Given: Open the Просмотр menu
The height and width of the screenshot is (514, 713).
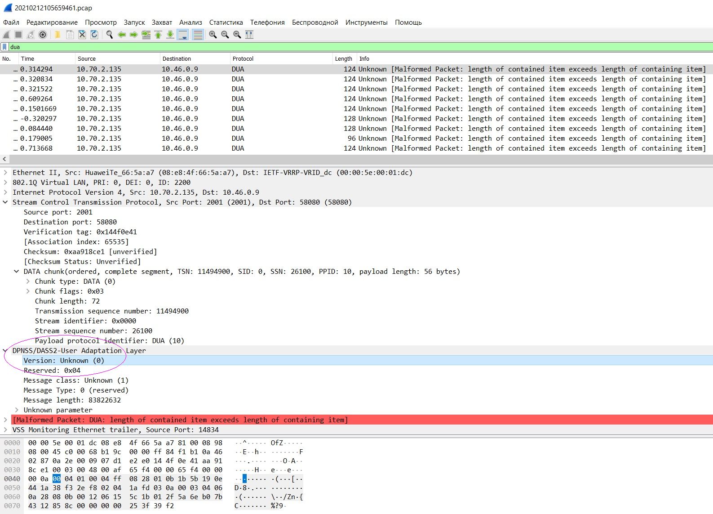Looking at the screenshot, I should click(x=101, y=22).
